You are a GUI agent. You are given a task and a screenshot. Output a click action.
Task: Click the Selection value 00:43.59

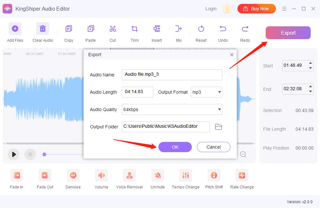pyautogui.click(x=305, y=110)
